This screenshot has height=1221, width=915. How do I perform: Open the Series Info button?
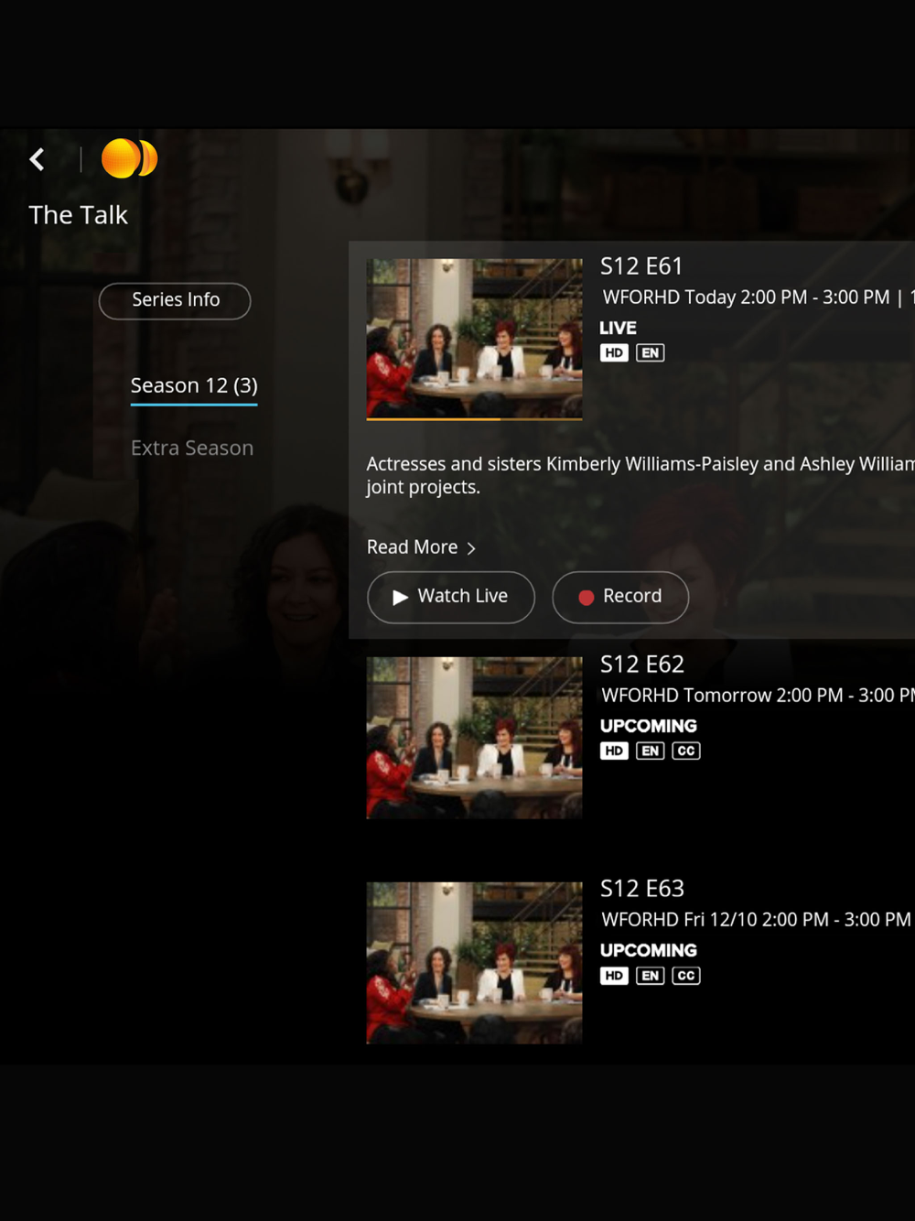pyautogui.click(x=175, y=300)
